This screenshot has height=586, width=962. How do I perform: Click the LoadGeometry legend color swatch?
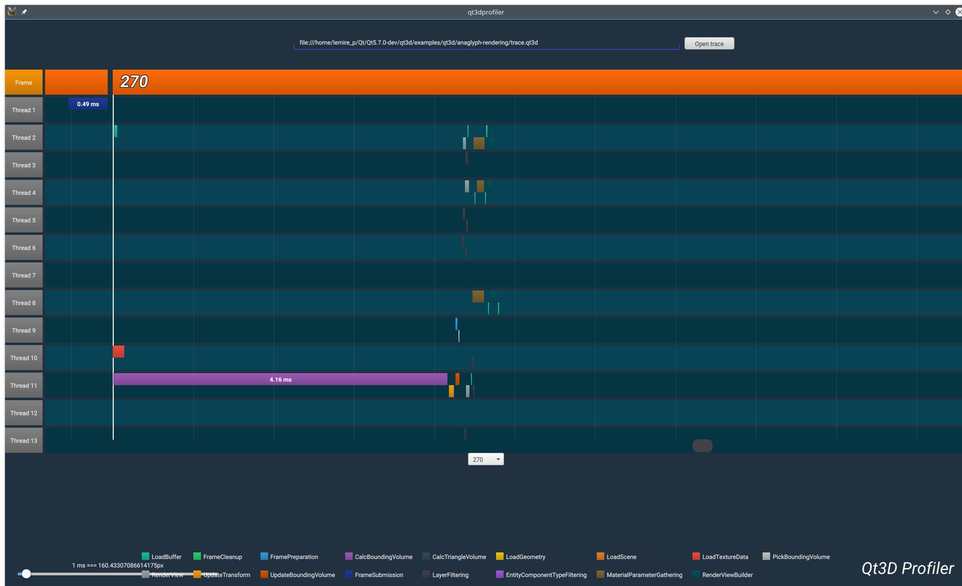tap(500, 556)
